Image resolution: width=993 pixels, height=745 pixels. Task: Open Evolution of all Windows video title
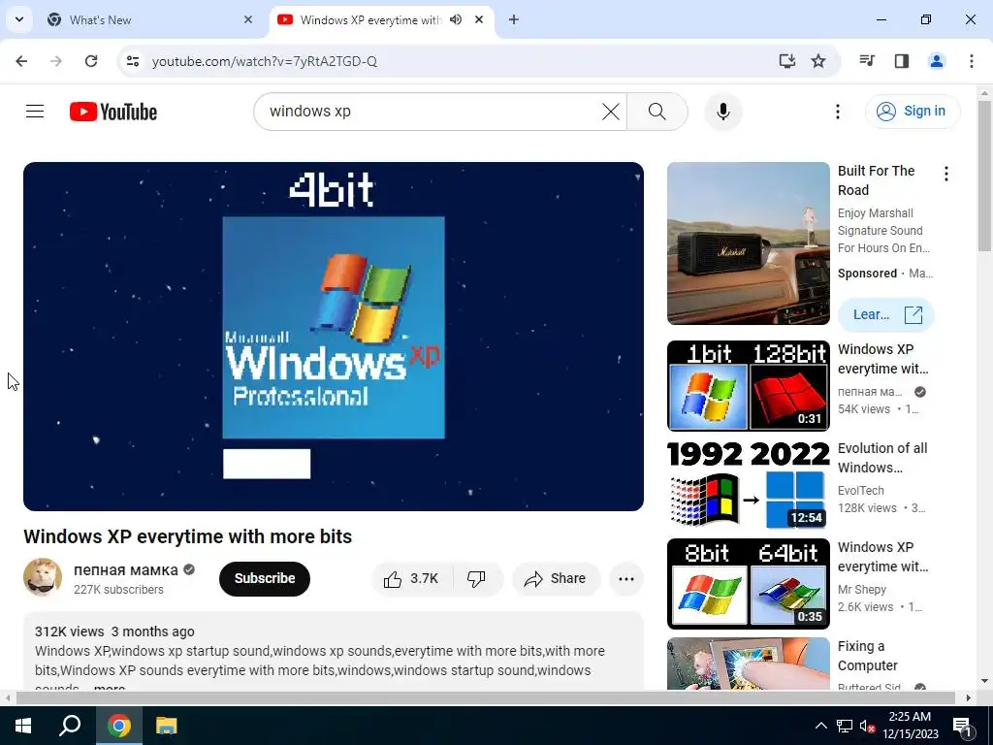pos(882,458)
